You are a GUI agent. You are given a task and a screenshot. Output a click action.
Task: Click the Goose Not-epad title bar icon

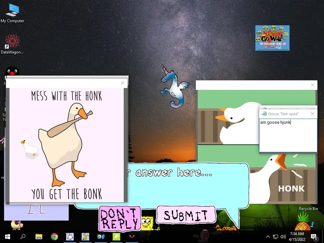[x=264, y=114]
